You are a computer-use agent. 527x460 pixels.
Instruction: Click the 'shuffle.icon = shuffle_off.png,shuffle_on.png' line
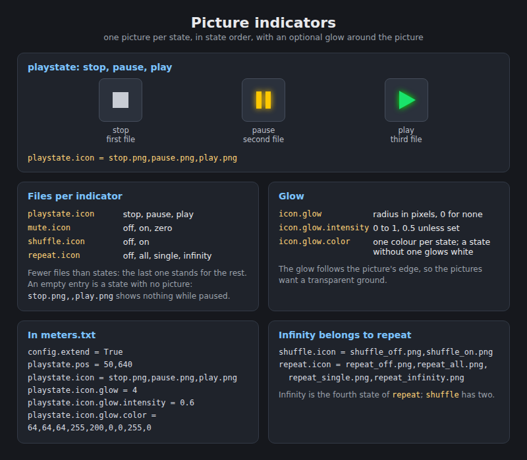(x=386, y=352)
